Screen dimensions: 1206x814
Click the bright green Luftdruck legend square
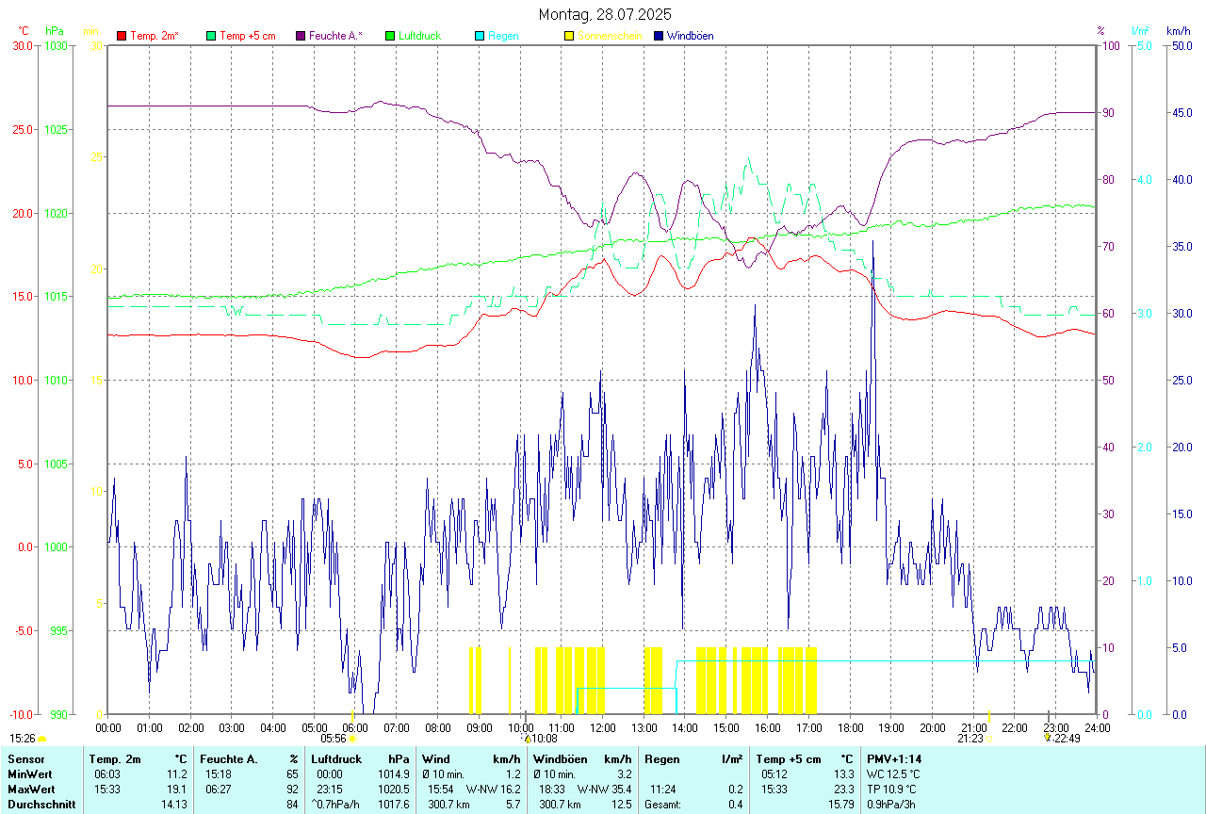click(391, 36)
